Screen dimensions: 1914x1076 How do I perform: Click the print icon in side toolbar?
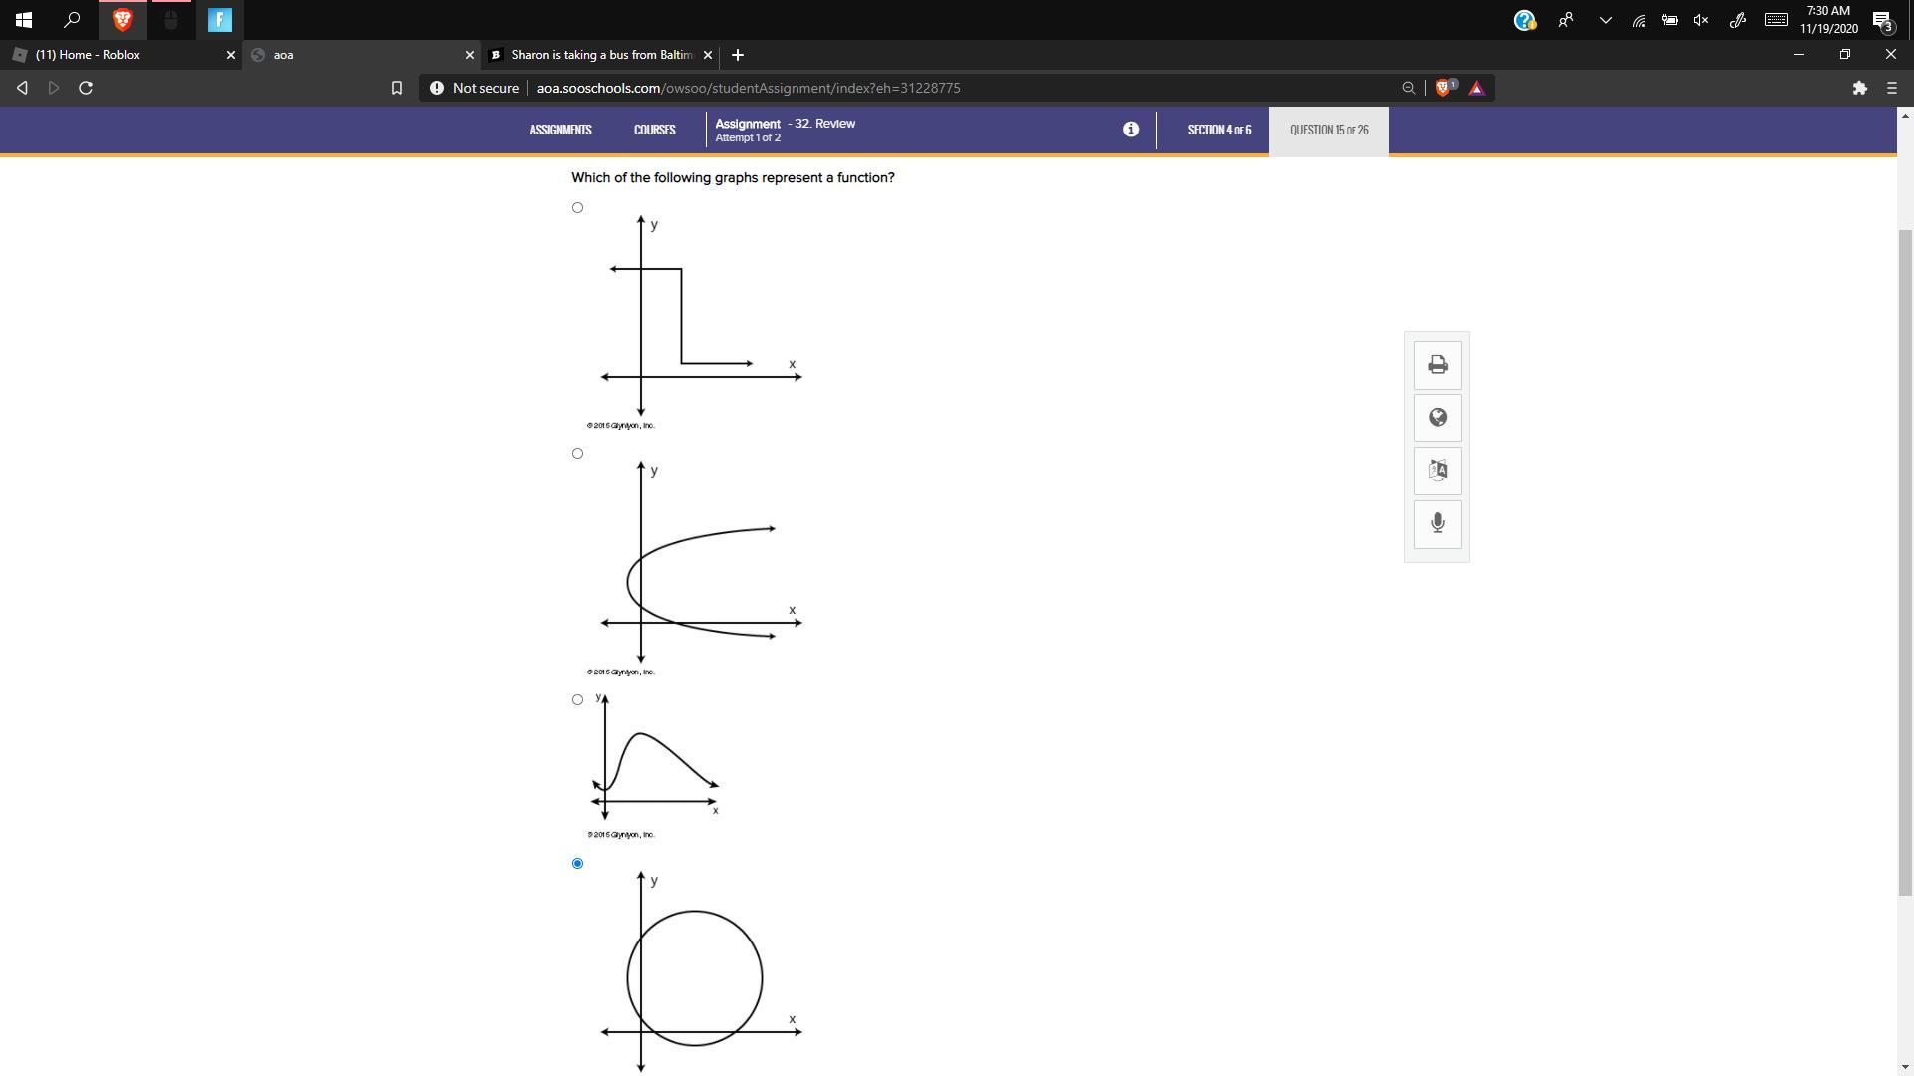point(1436,365)
